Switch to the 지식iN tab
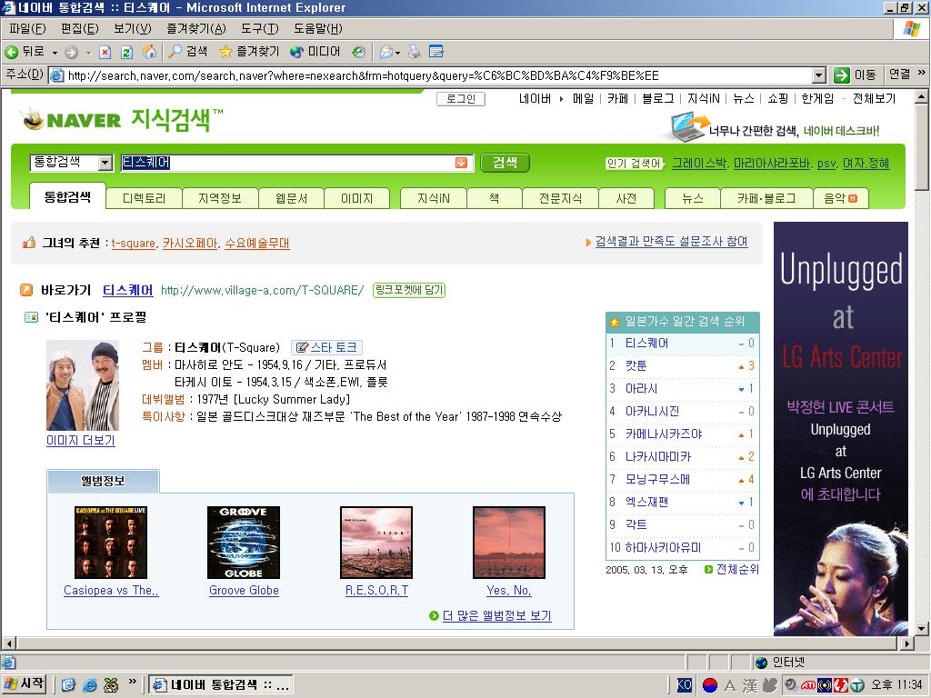This screenshot has width=931, height=698. pos(434,199)
